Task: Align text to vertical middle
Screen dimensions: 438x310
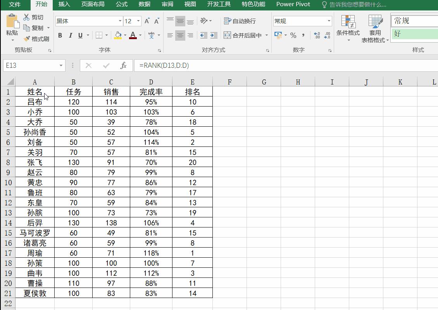Action: click(x=180, y=21)
